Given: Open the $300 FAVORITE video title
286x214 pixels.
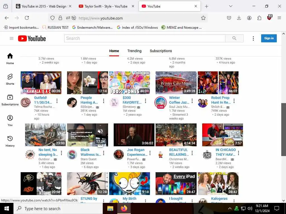Looking at the screenshot, I should (x=132, y=100).
